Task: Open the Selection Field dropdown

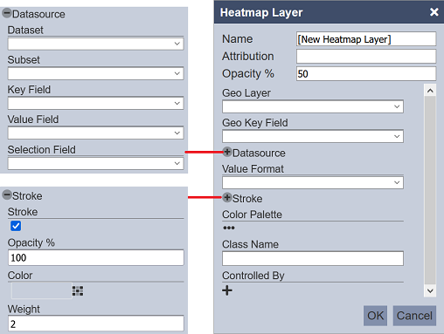Action: [95, 163]
